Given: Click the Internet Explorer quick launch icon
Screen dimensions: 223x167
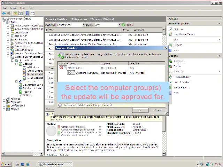Looking at the screenshot, I should tap(28, 164).
